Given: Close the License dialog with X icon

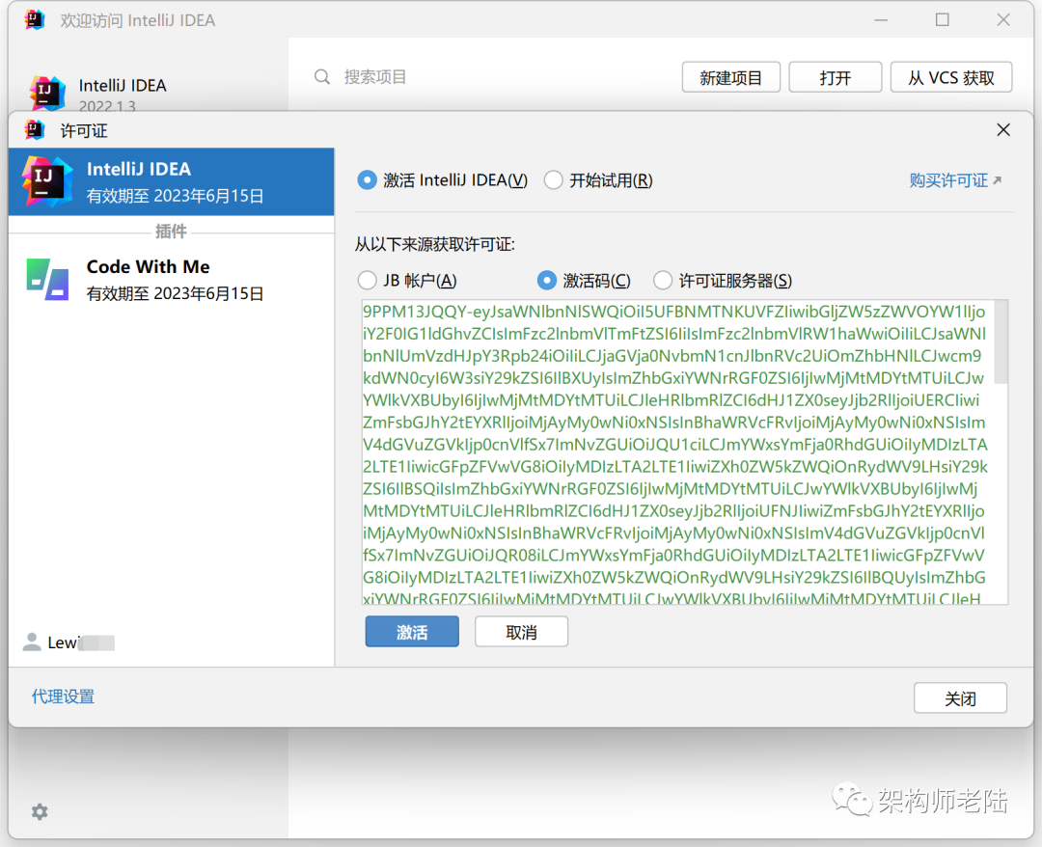Looking at the screenshot, I should pyautogui.click(x=1003, y=129).
